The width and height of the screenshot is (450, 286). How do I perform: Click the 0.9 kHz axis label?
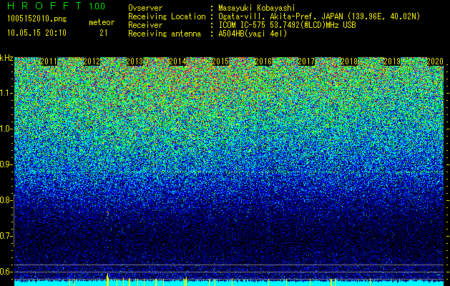tap(6, 164)
